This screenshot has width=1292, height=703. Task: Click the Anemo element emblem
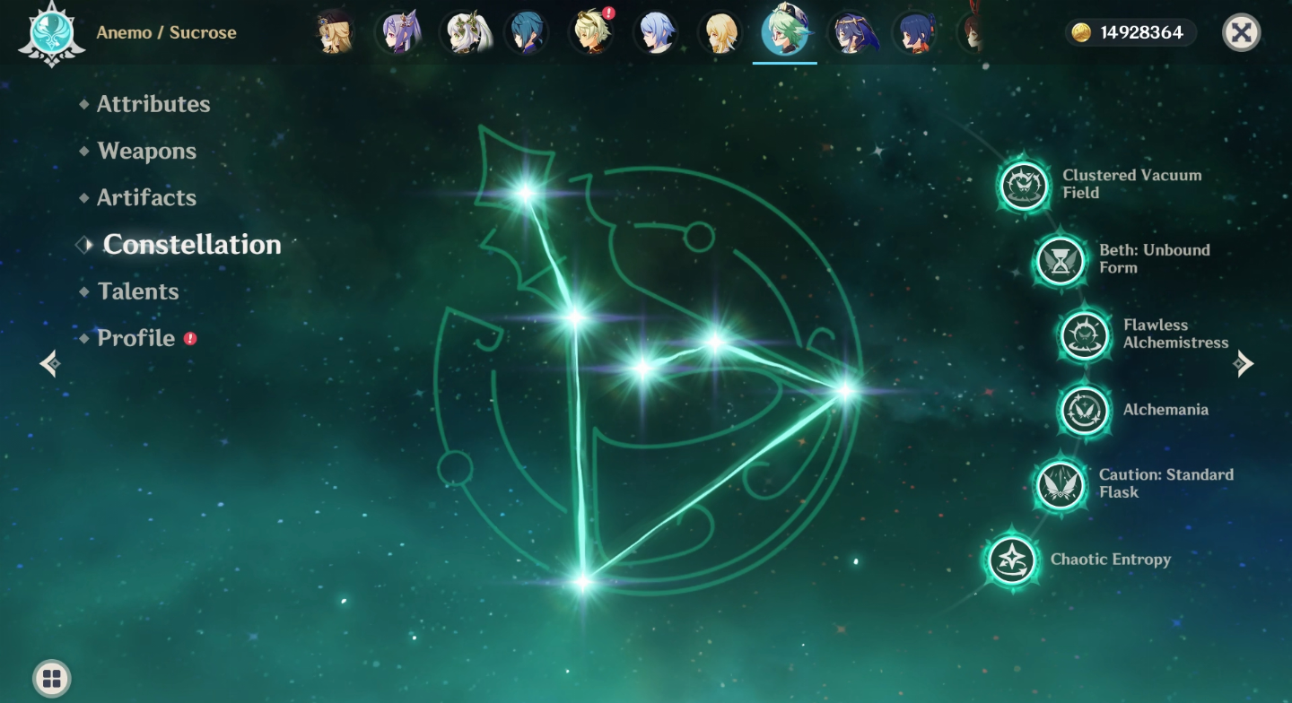click(x=52, y=33)
